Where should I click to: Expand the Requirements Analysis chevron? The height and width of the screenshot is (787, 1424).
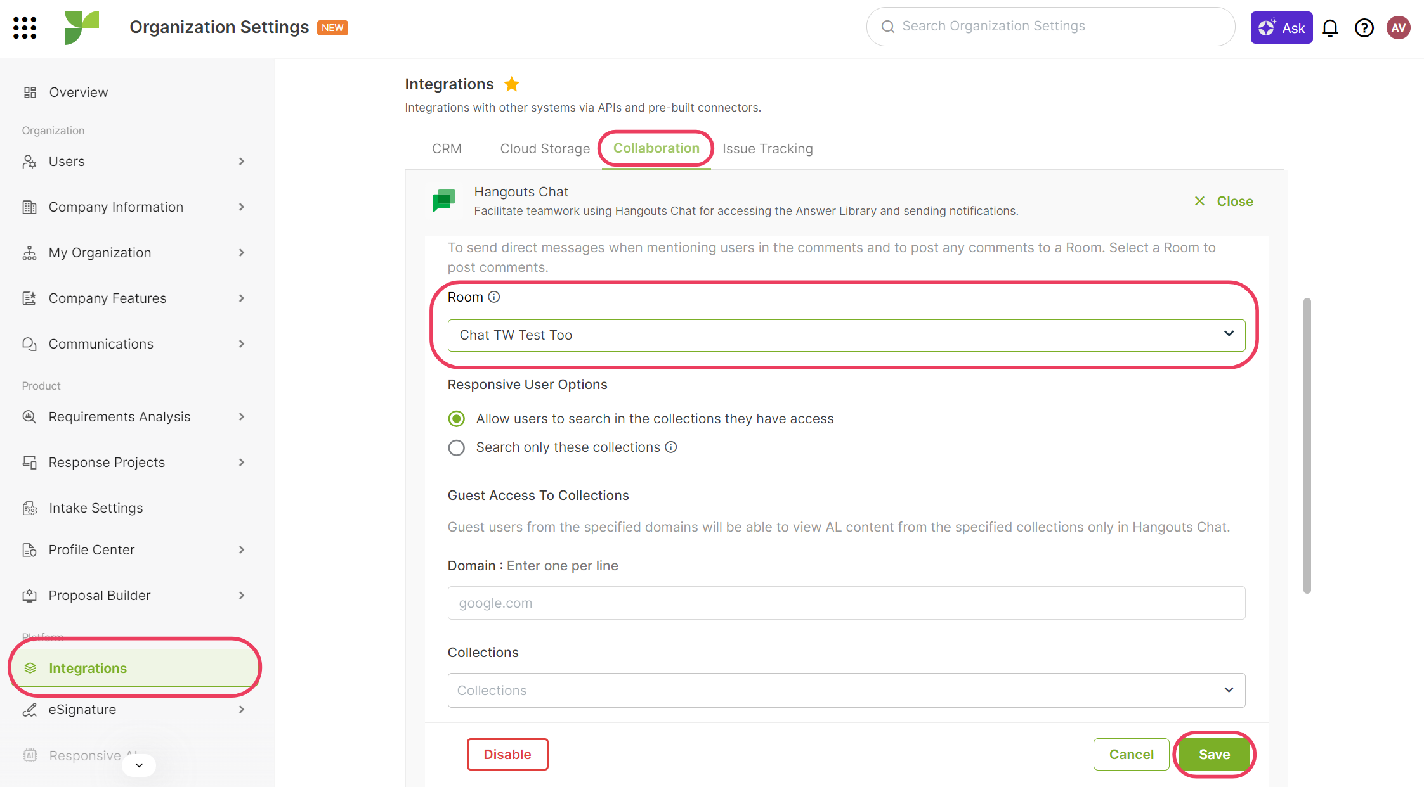[x=242, y=417]
